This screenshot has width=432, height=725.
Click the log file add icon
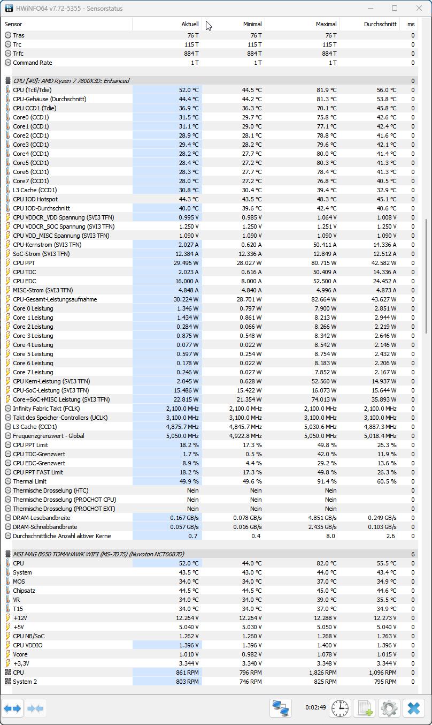(365, 708)
